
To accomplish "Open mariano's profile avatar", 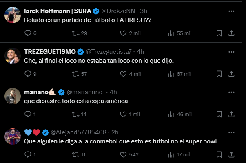I will click(x=13, y=96).
